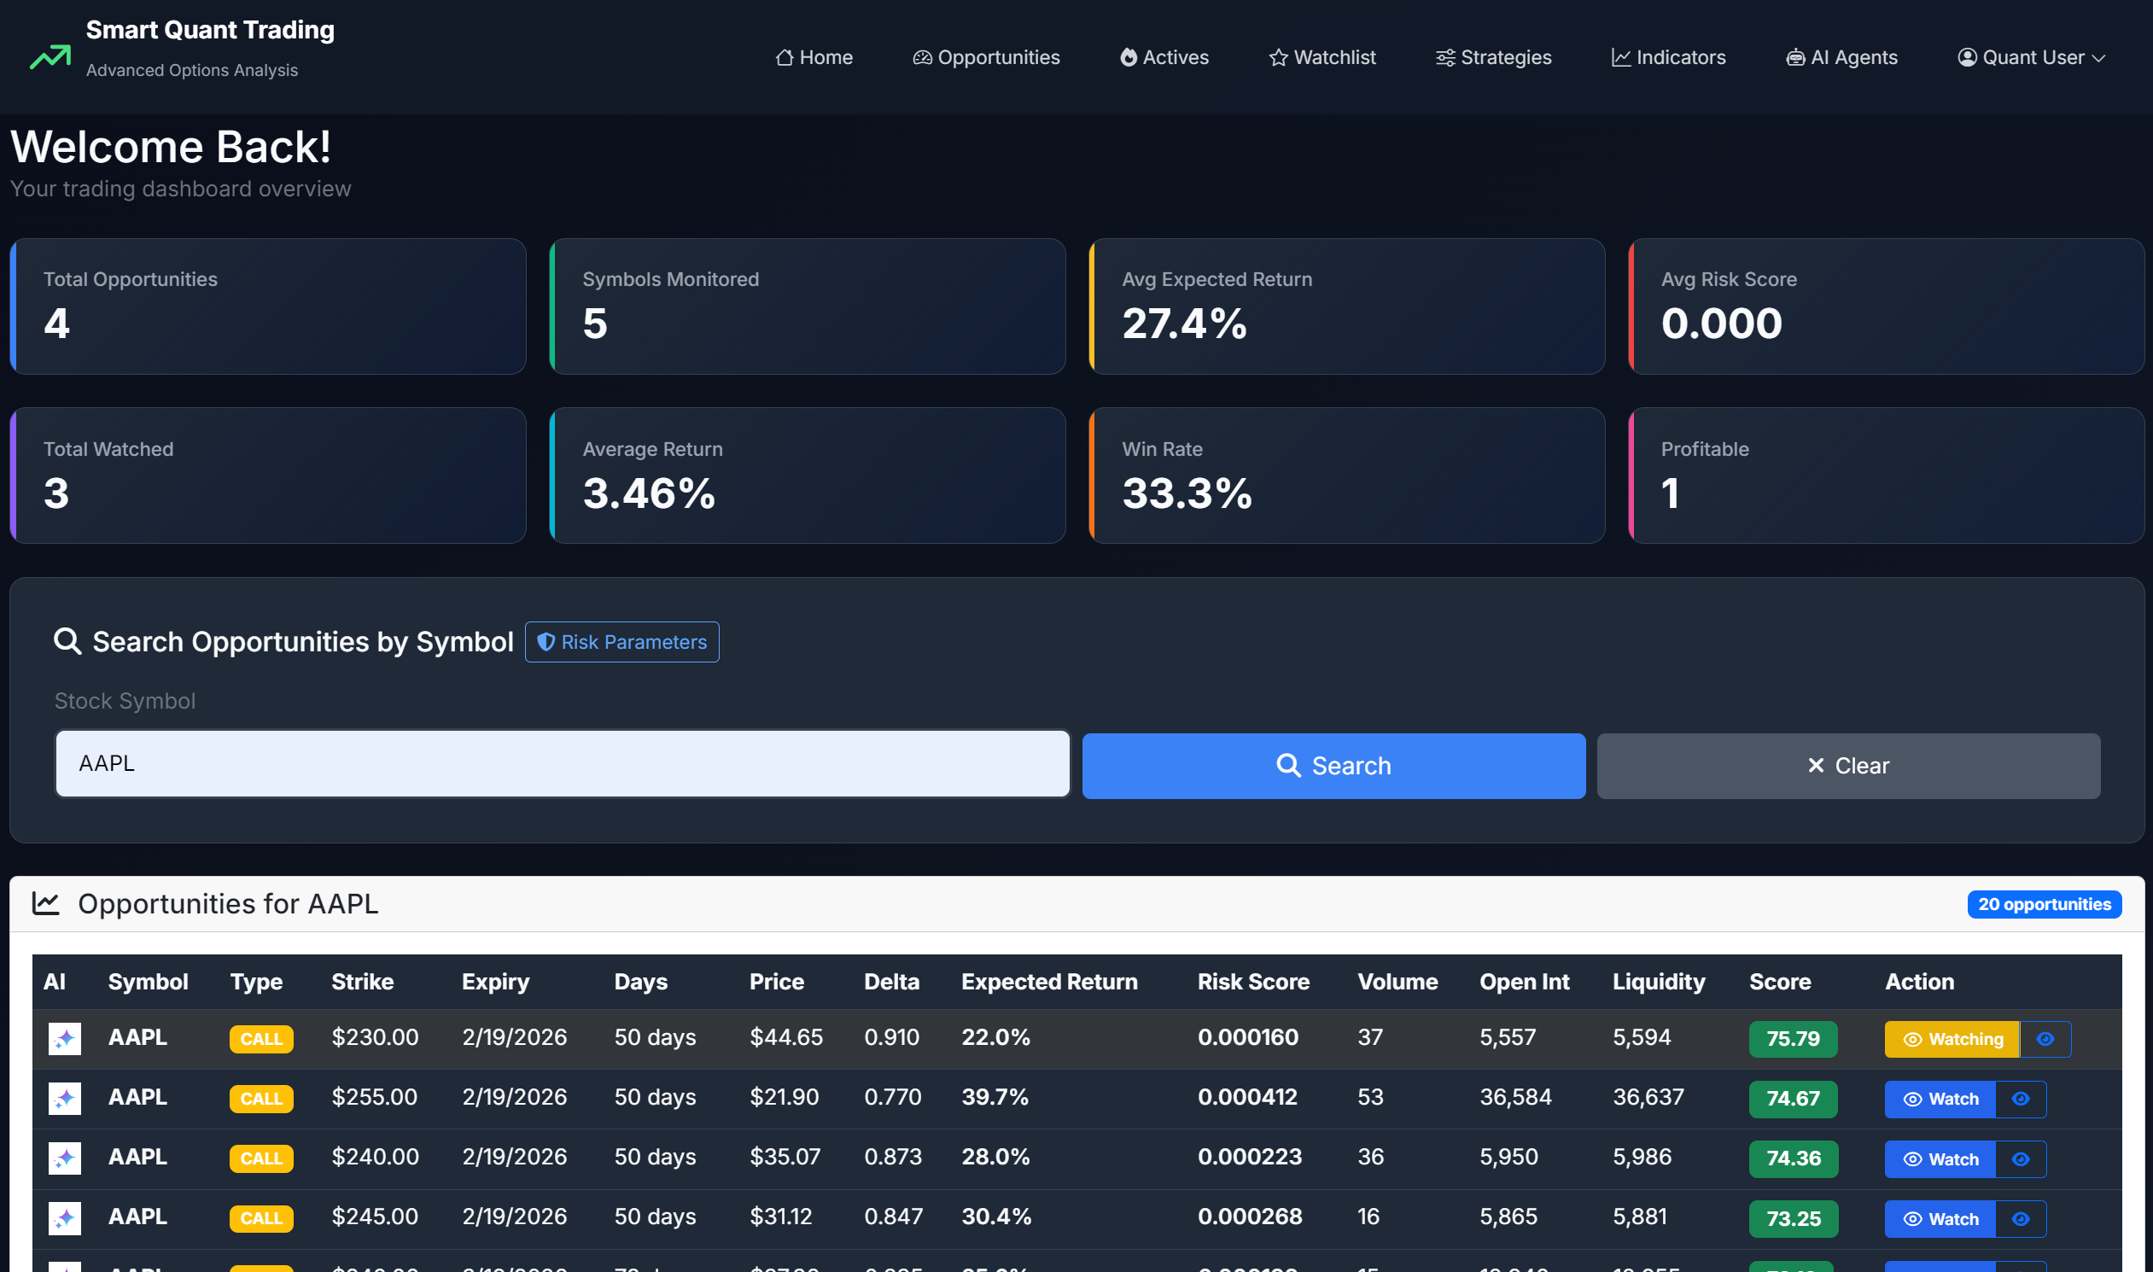Click the AI sparkle icon for $245.00 strike row
2153x1272 pixels.
(x=64, y=1218)
